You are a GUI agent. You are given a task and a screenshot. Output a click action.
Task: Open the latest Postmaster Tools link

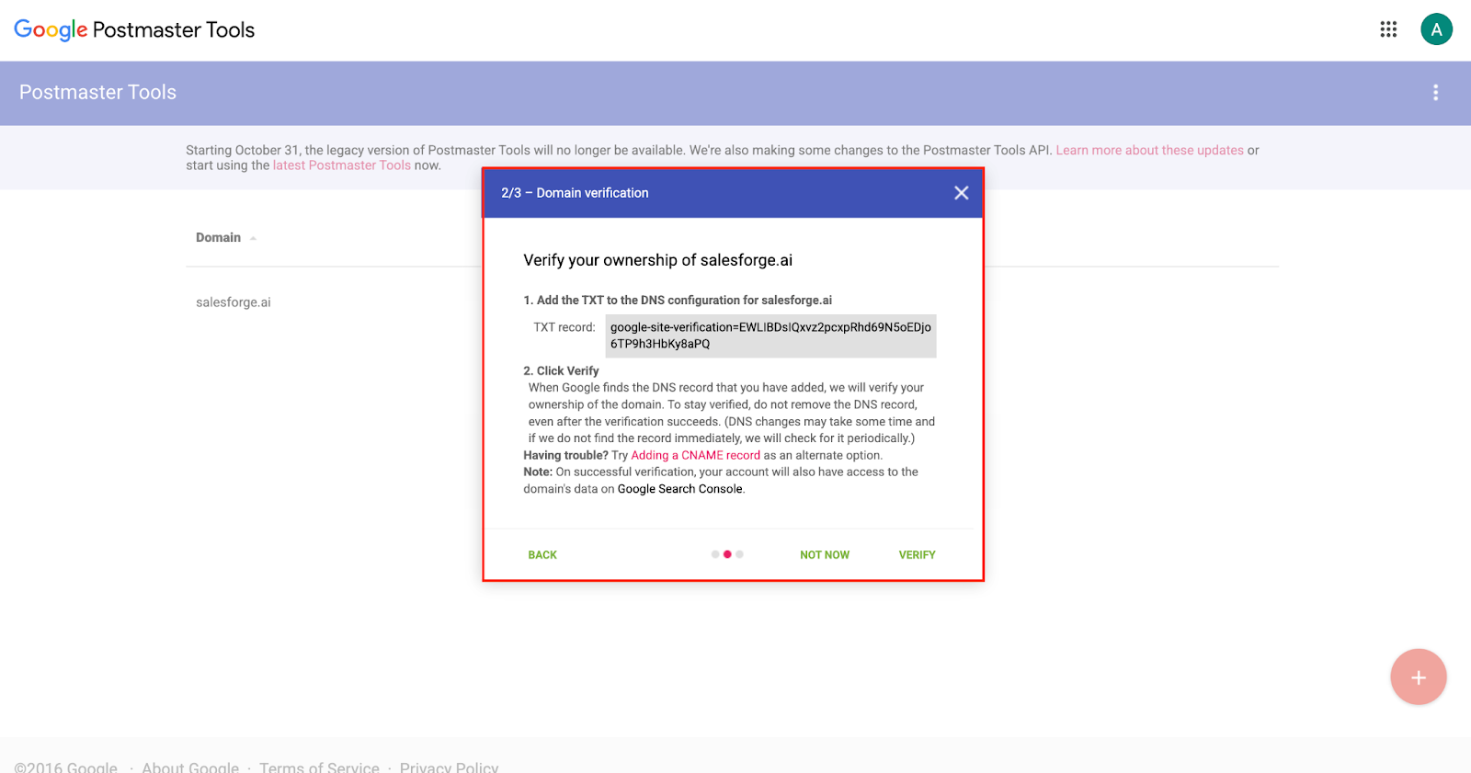tap(341, 165)
